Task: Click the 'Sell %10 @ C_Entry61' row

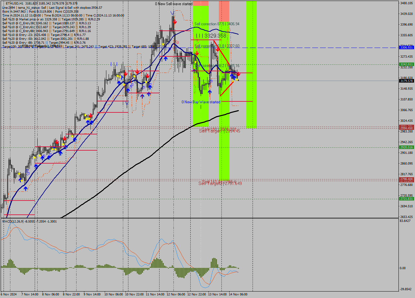Action: (46, 27)
